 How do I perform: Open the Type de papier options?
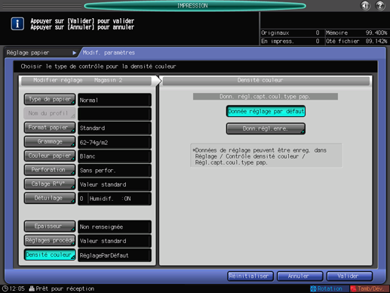tap(50, 100)
